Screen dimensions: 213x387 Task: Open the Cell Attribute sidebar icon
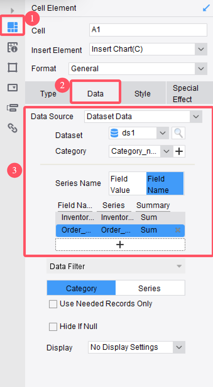(12, 47)
